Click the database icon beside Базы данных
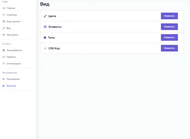This screenshot has width=190, height=139. [x=4, y=22]
